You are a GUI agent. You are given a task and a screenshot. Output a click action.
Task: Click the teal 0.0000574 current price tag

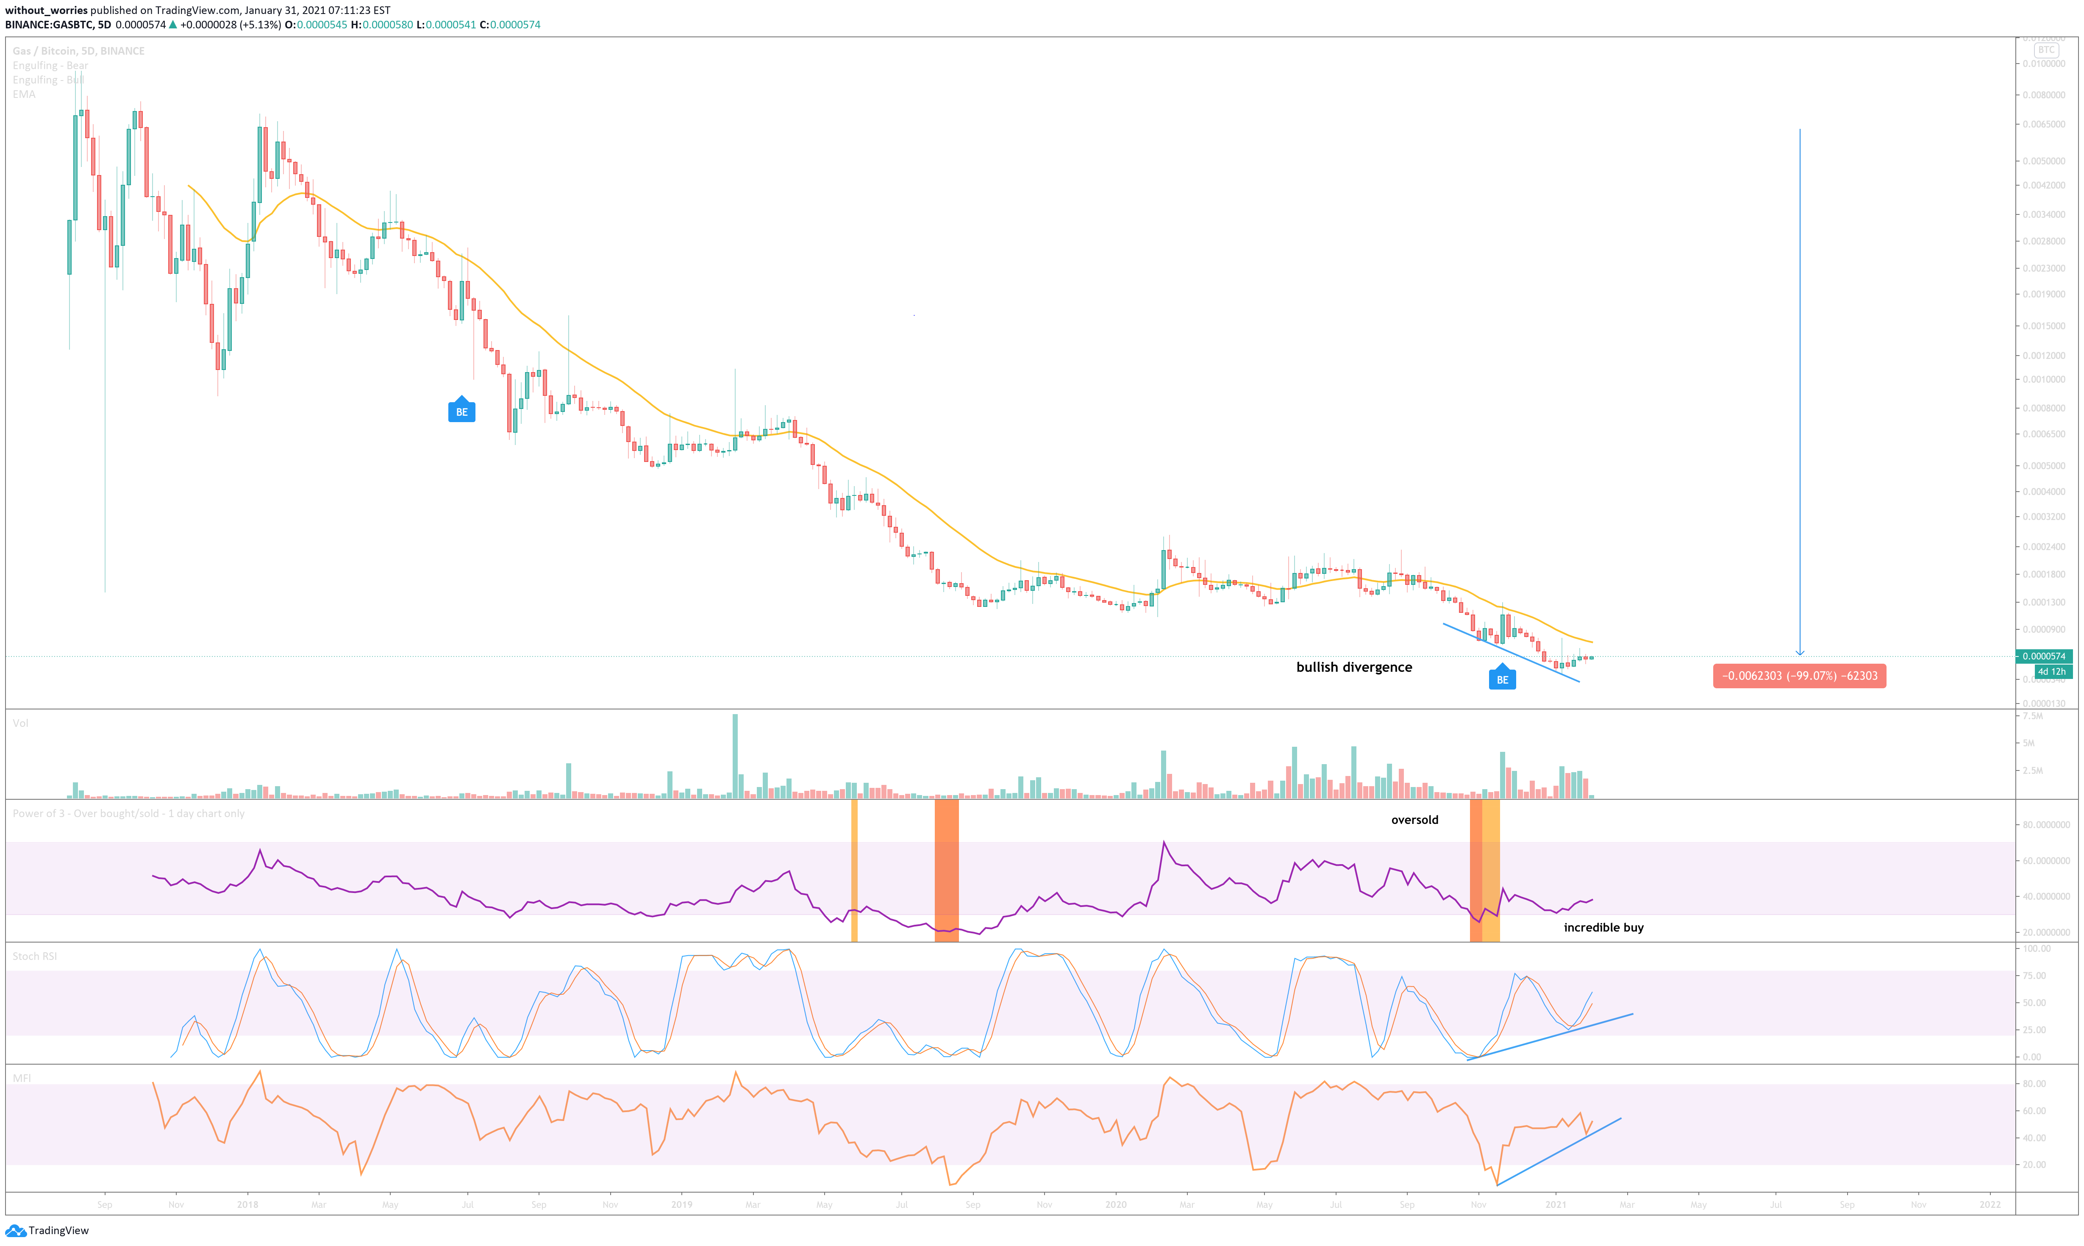pyautogui.click(x=2044, y=656)
